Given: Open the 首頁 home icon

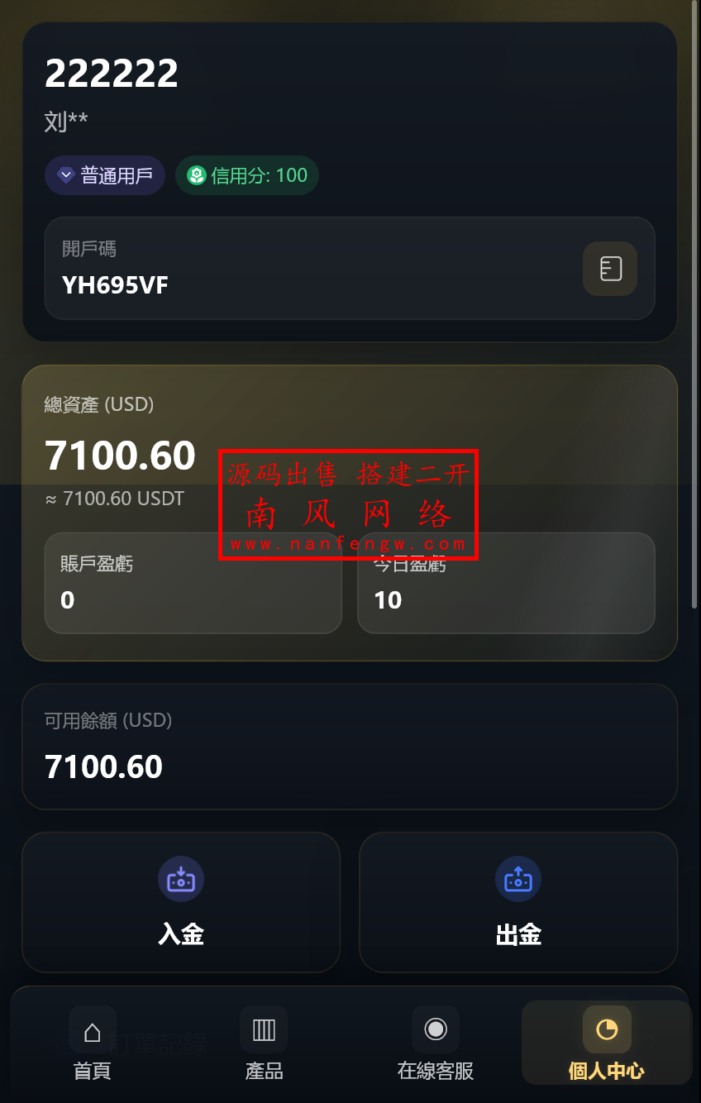Looking at the screenshot, I should click(93, 1030).
